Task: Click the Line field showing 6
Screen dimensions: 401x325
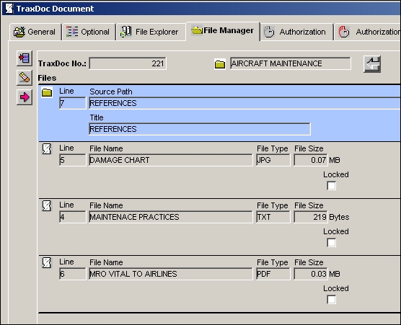Action: click(x=73, y=274)
